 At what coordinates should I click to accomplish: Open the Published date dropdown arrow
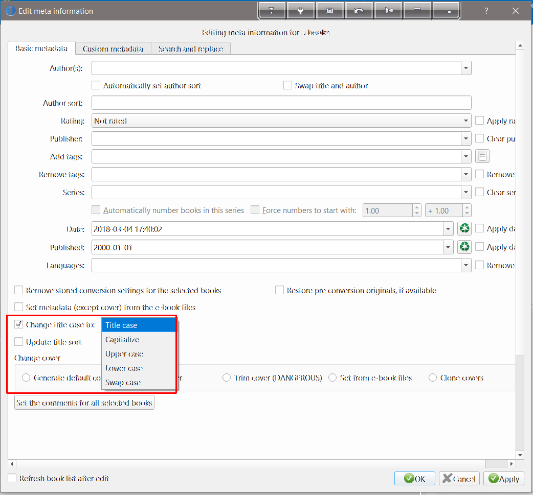(x=448, y=247)
